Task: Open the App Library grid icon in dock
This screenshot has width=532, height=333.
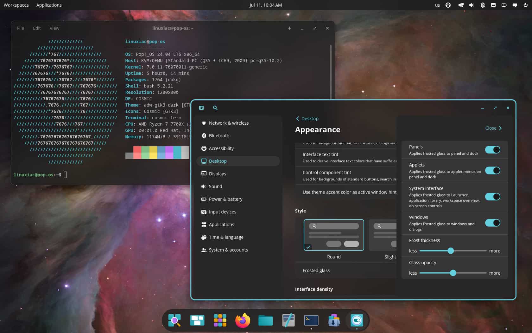Action: (x=220, y=320)
